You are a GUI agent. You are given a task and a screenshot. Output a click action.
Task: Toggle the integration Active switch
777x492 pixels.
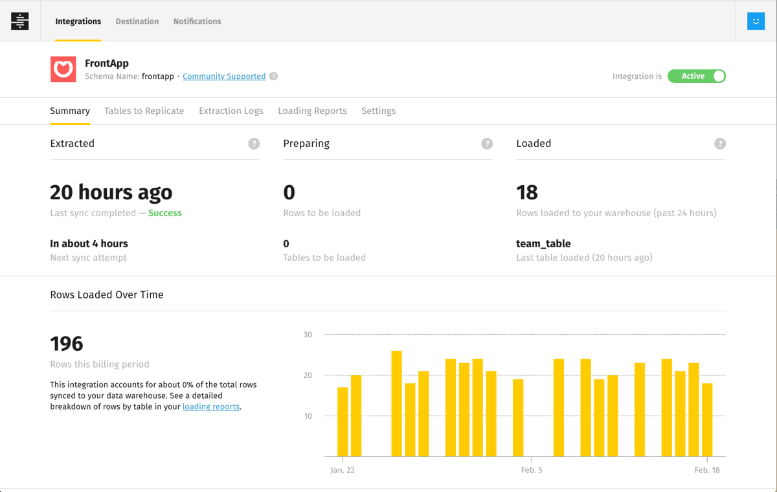(697, 76)
